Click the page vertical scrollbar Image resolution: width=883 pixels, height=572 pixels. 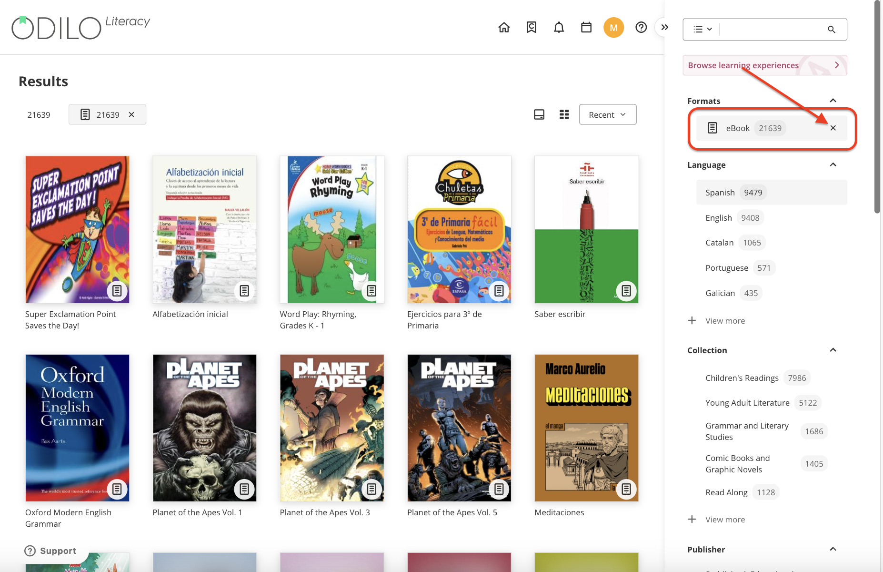(878, 107)
